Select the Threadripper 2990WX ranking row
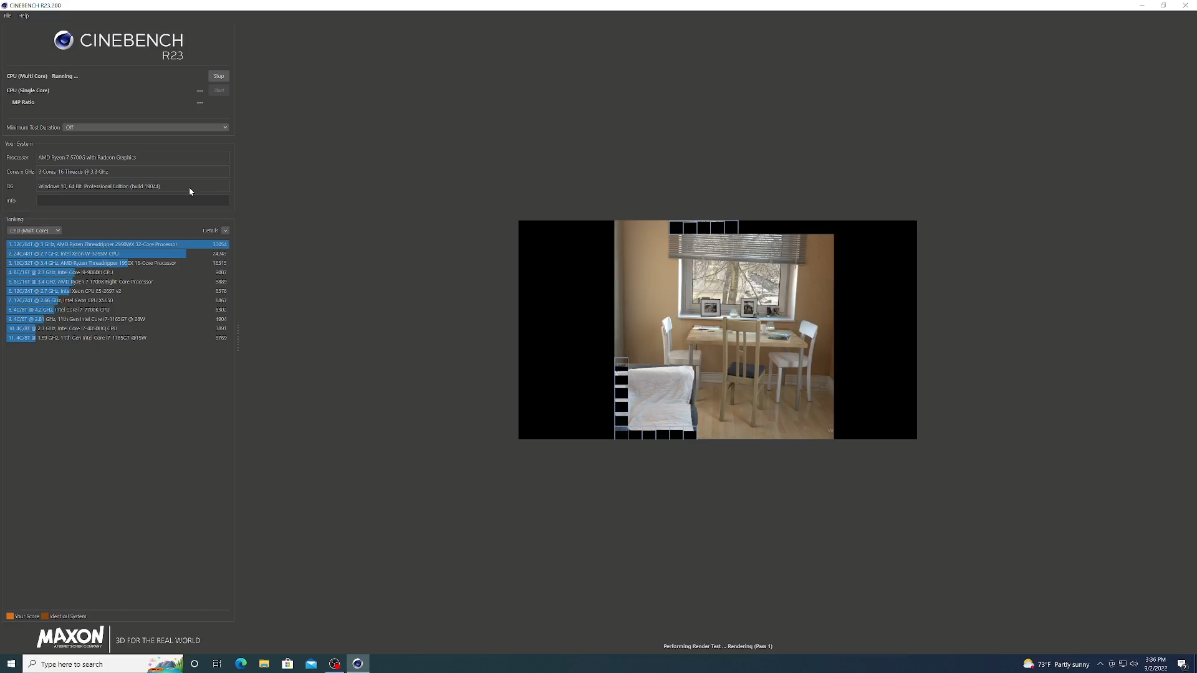This screenshot has height=673, width=1197. [118, 244]
